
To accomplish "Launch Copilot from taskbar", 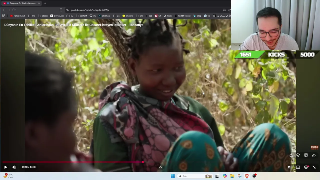I will (225, 176).
